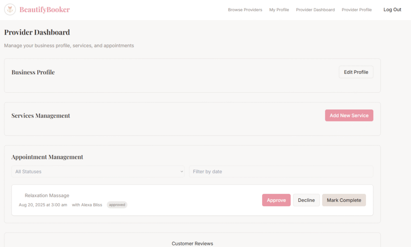Screen dimensions: 411x247
Task: Click the BeautifyBooker brand name text
Action: click(x=45, y=10)
